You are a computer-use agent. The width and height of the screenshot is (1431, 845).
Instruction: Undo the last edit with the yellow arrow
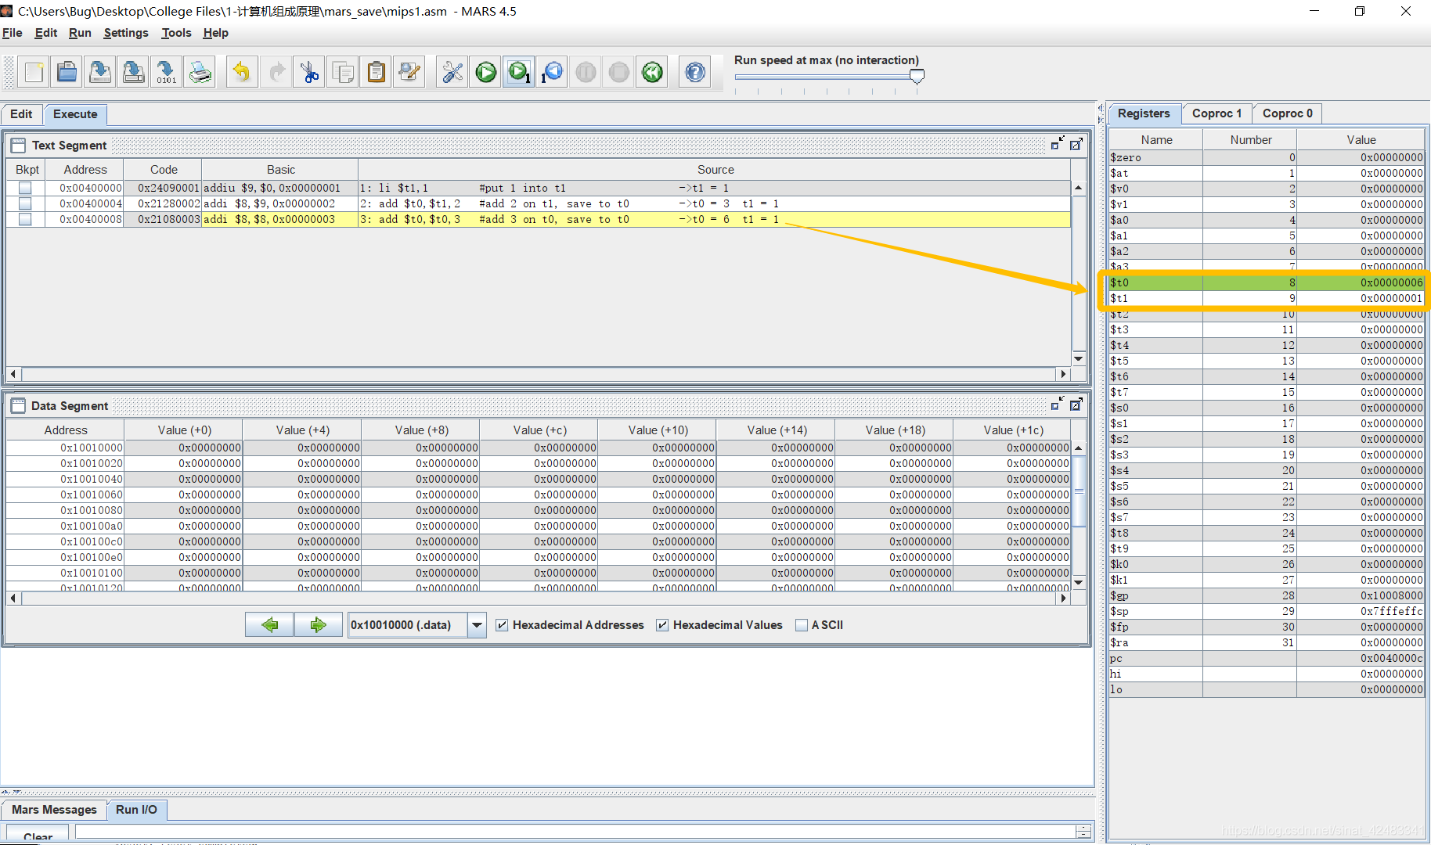[242, 73]
